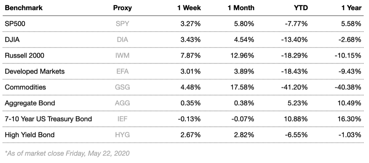Click the 7-10 Year US Treasury Bond label

[x=48, y=119]
